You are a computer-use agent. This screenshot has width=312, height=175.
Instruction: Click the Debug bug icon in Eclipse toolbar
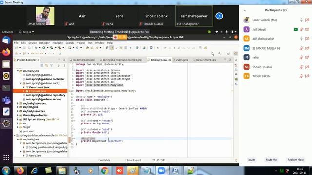[36, 48]
